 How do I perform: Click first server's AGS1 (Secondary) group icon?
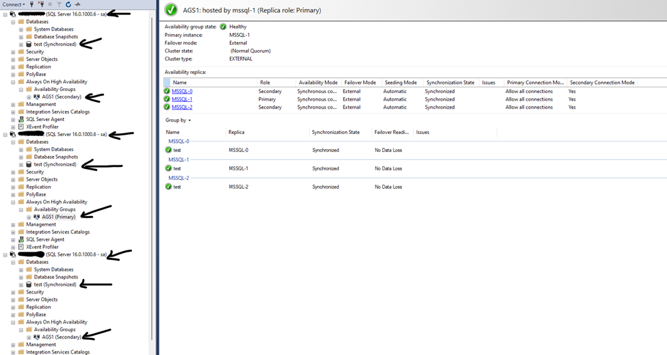(x=36, y=97)
